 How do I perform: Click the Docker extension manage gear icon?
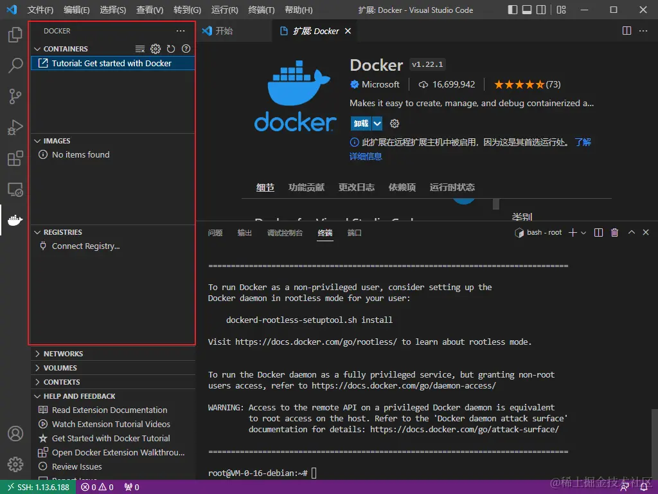pos(395,123)
